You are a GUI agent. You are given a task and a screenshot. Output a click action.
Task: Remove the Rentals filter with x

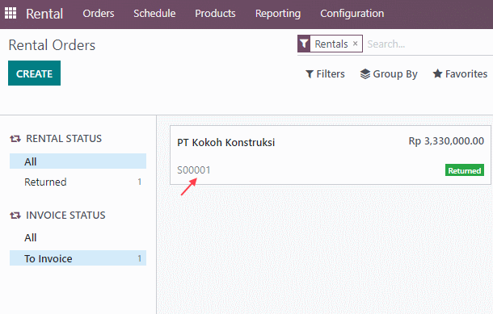click(x=355, y=44)
